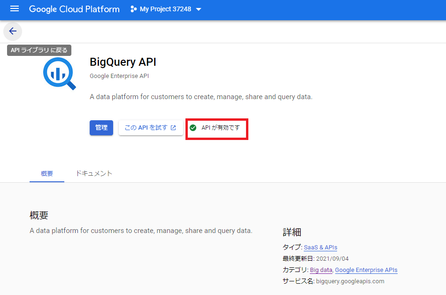
Task: Click the project hexagon icon
Action: [x=133, y=9]
